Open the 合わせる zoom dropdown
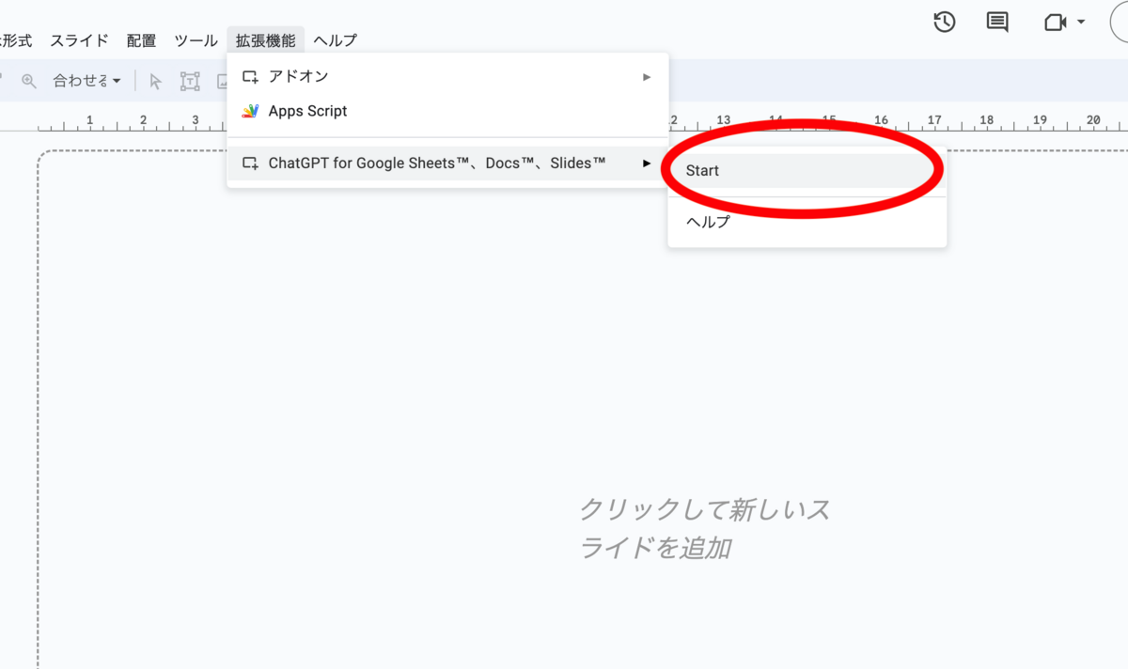Viewport: 1128px width, 669px height. [86, 81]
